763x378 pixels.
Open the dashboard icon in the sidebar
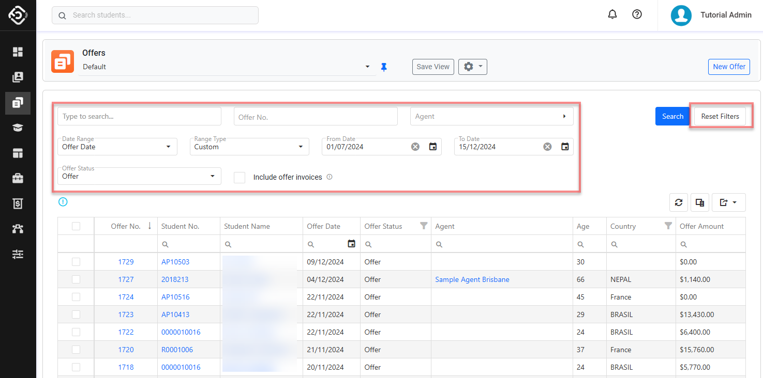(18, 52)
